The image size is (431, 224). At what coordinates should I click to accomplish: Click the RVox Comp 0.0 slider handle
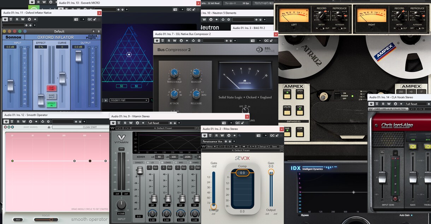click(242, 173)
